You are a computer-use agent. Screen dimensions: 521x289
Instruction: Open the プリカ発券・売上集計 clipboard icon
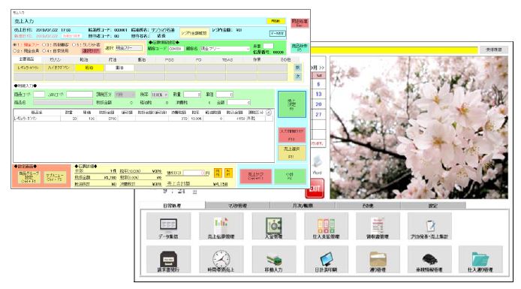point(429,226)
